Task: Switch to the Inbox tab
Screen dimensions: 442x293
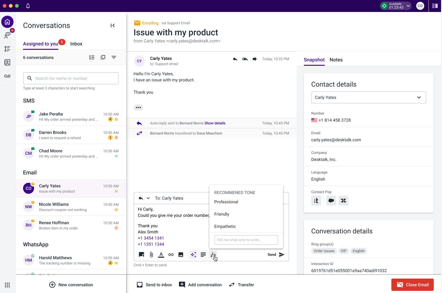Action: (76, 44)
